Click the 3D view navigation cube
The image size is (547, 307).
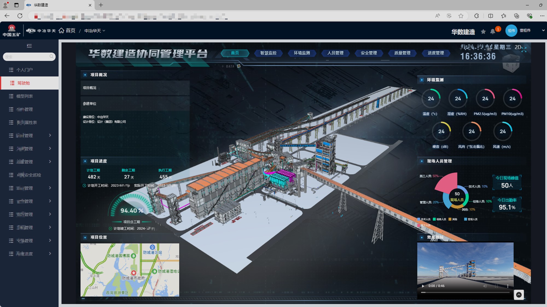[x=511, y=63]
